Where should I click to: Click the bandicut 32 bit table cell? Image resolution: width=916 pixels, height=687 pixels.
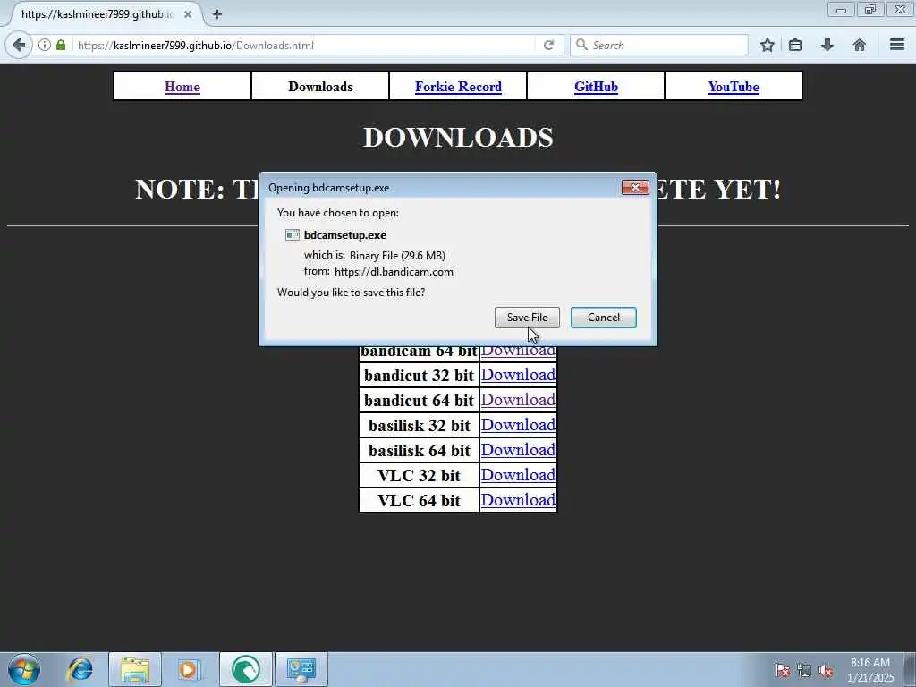[x=419, y=375]
